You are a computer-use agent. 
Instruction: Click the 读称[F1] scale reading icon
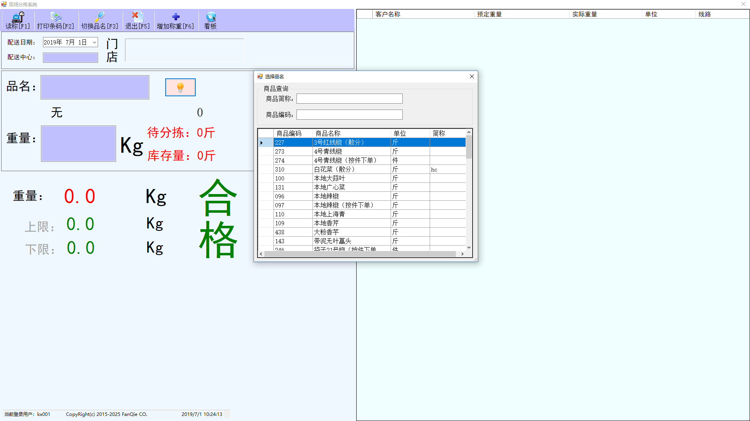(18, 17)
